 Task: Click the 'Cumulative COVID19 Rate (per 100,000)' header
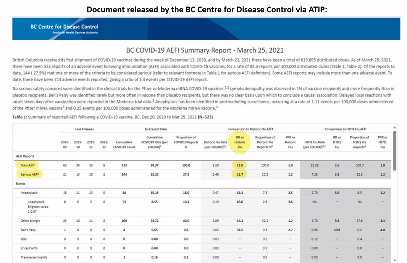pyautogui.click(x=155, y=142)
